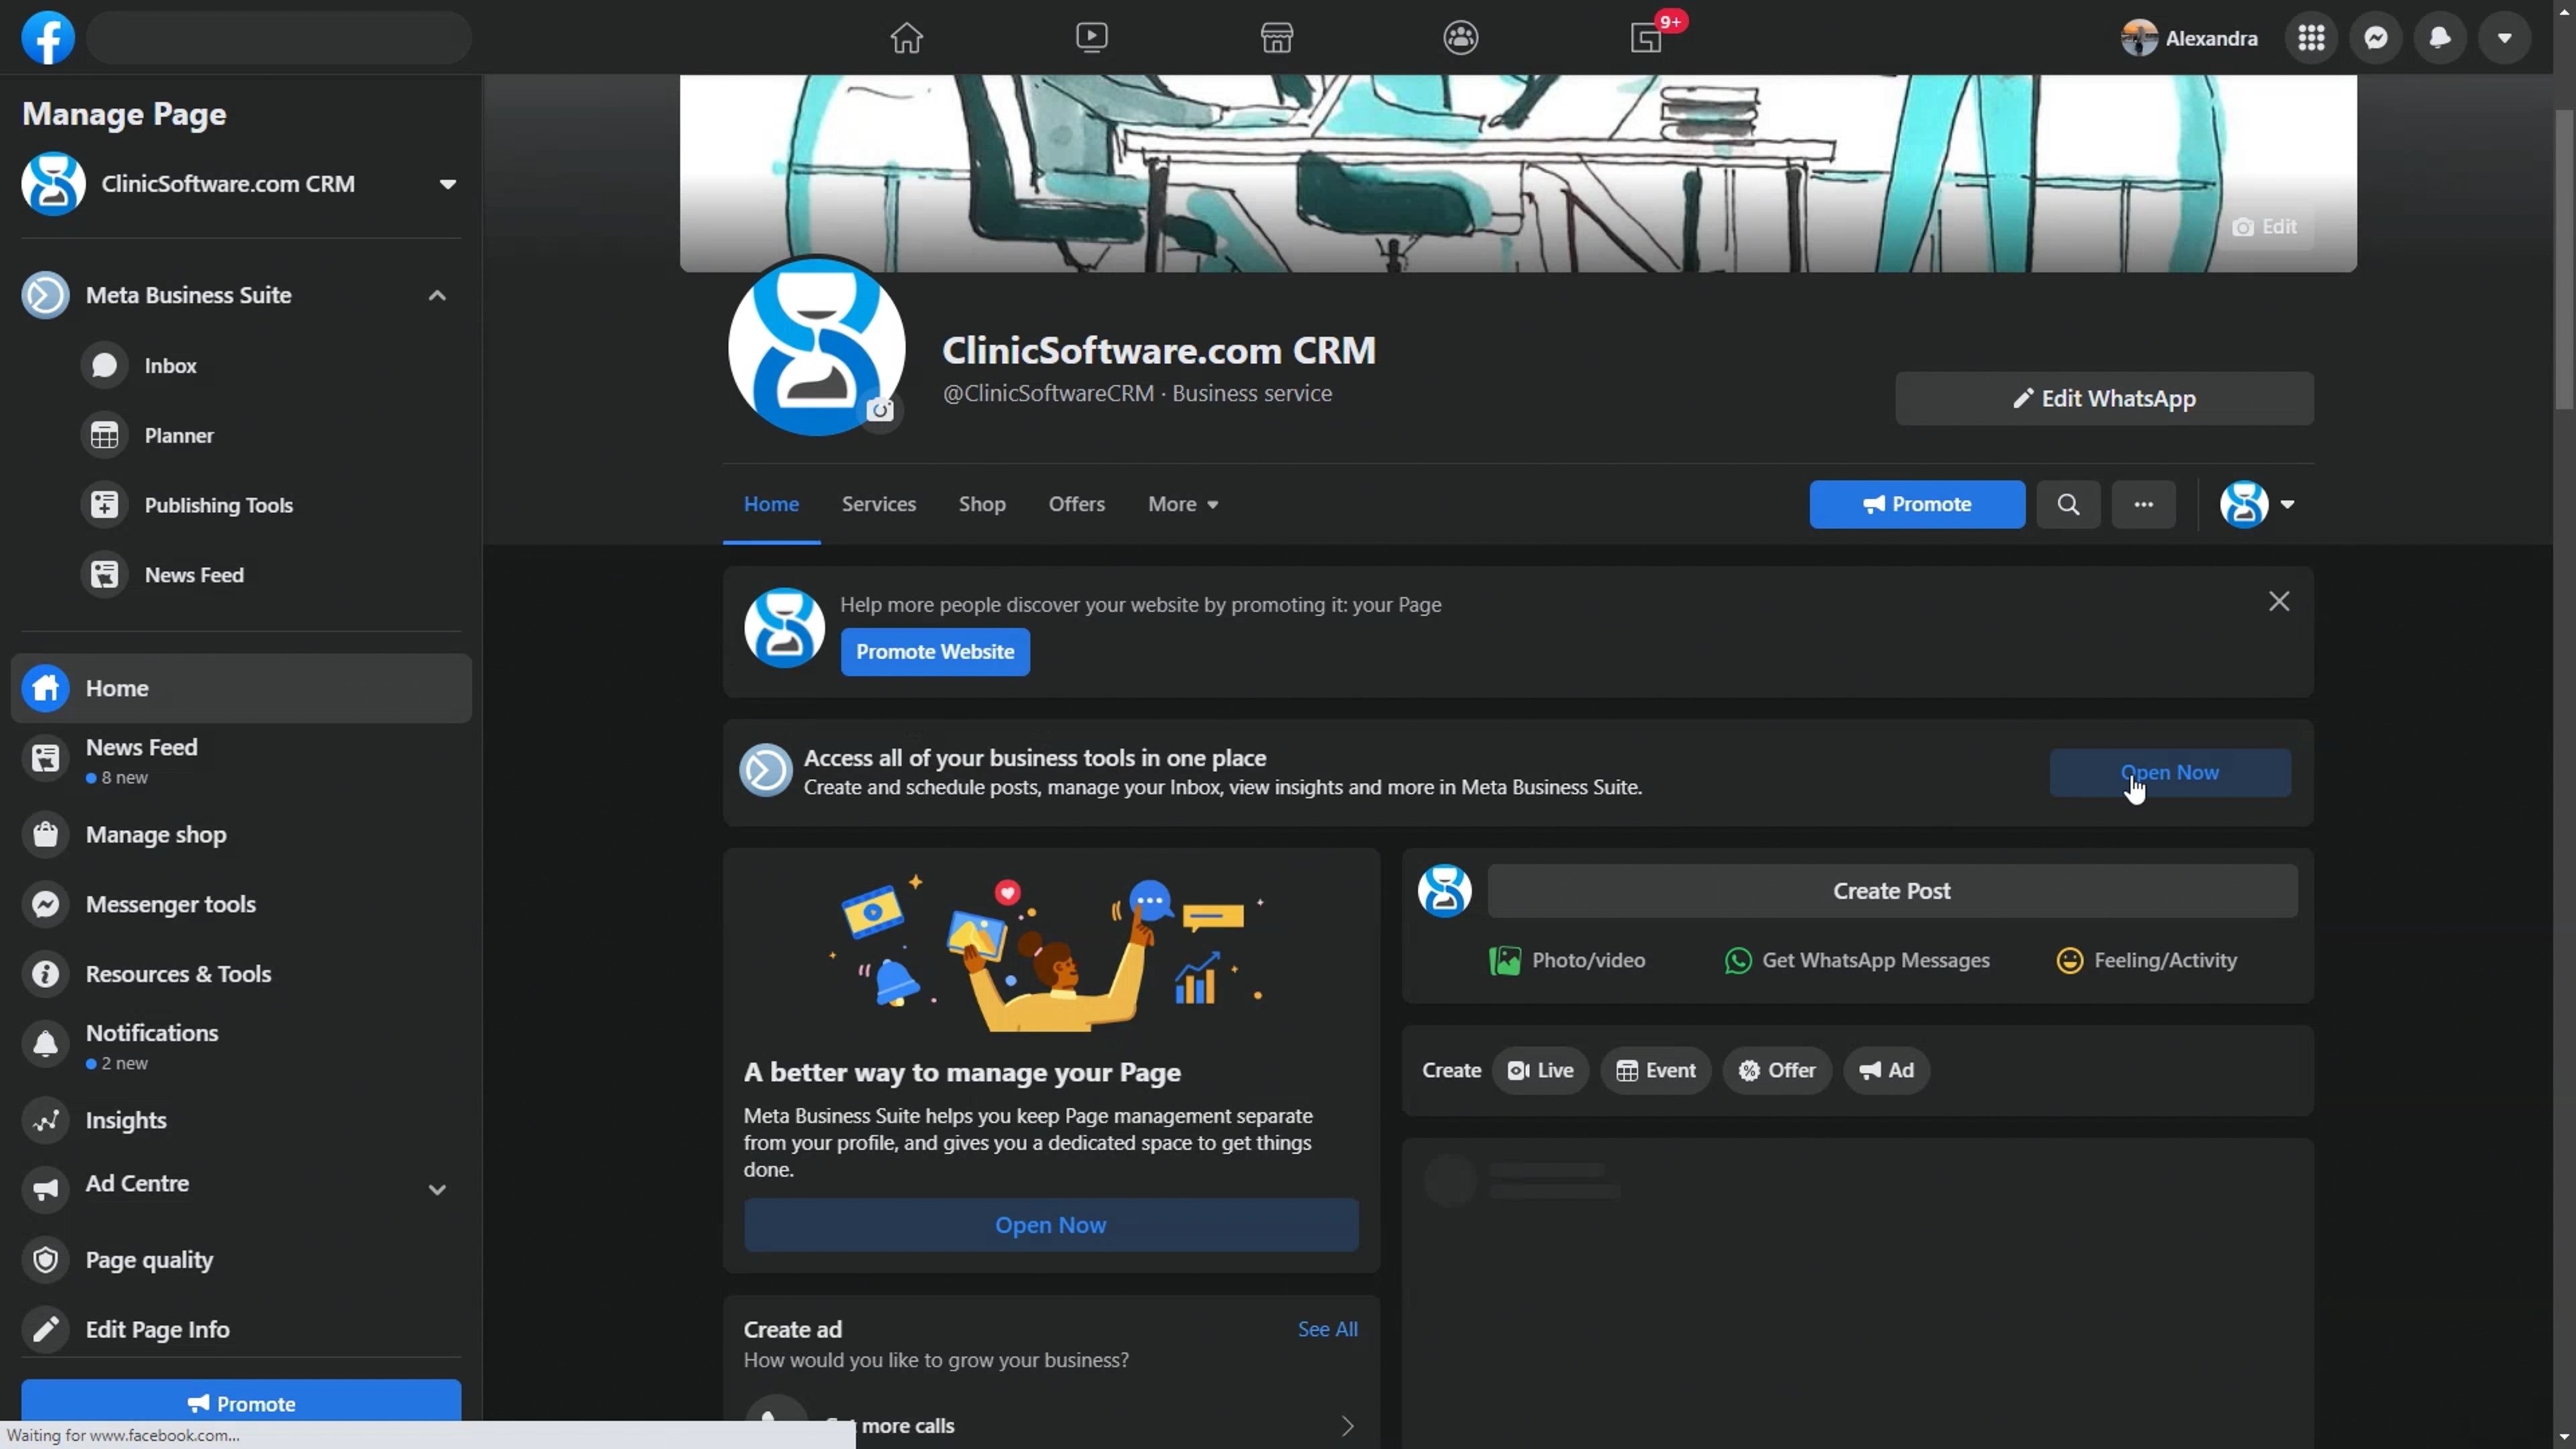Click the Create Post input field
The image size is (2576, 1449).
1890,891
